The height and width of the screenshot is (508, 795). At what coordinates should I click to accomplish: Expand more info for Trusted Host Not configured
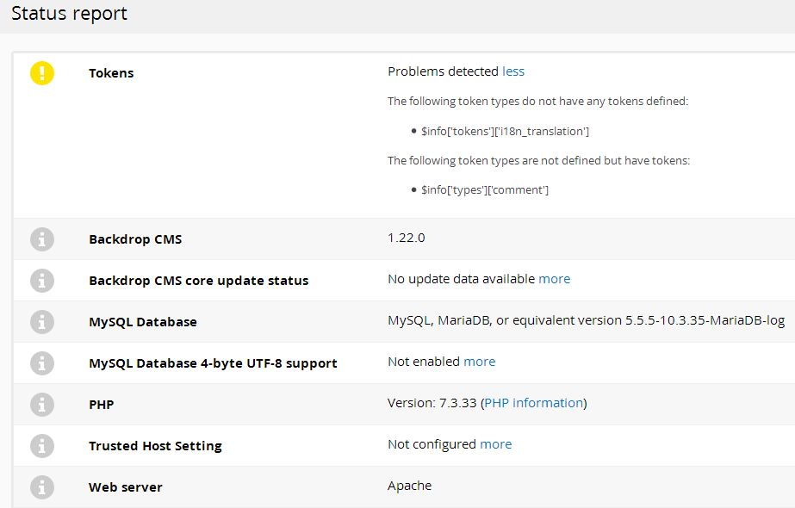pyautogui.click(x=496, y=444)
